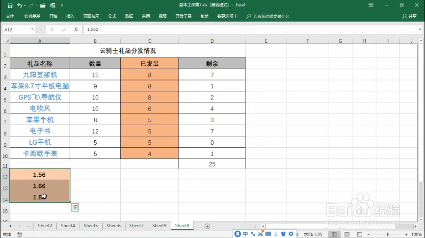Switch to the 视图 ribbon tab
The width and height of the screenshot is (425, 238).
point(162,16)
